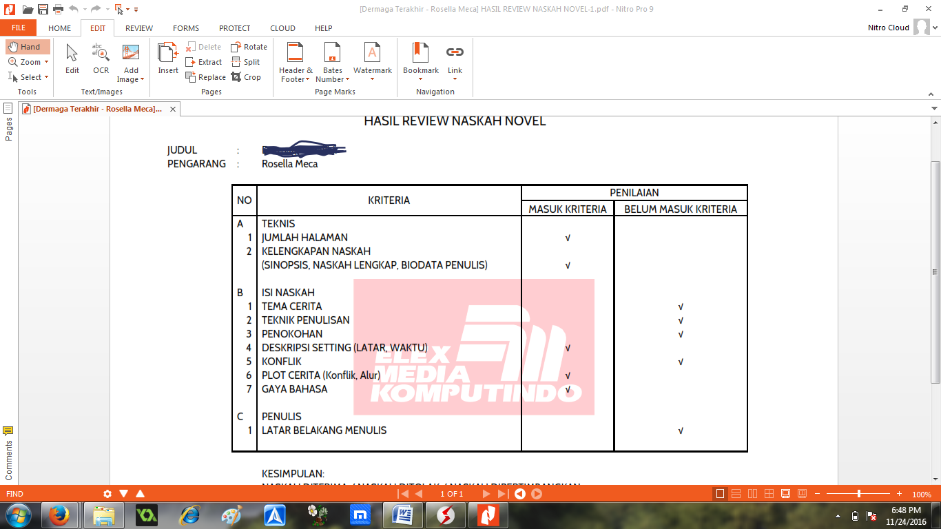The image size is (941, 529).
Task: Open Customize Quick Access Toolbar dropdown
Action: [136, 10]
